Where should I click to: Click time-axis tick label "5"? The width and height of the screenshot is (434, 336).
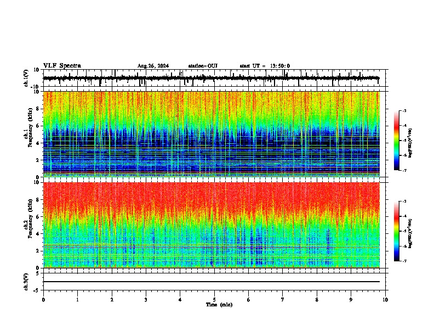214,300
